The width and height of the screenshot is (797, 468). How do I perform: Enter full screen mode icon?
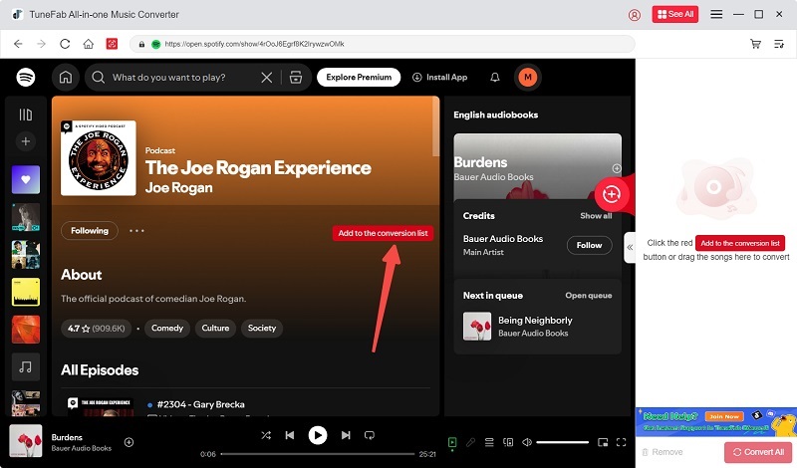621,442
